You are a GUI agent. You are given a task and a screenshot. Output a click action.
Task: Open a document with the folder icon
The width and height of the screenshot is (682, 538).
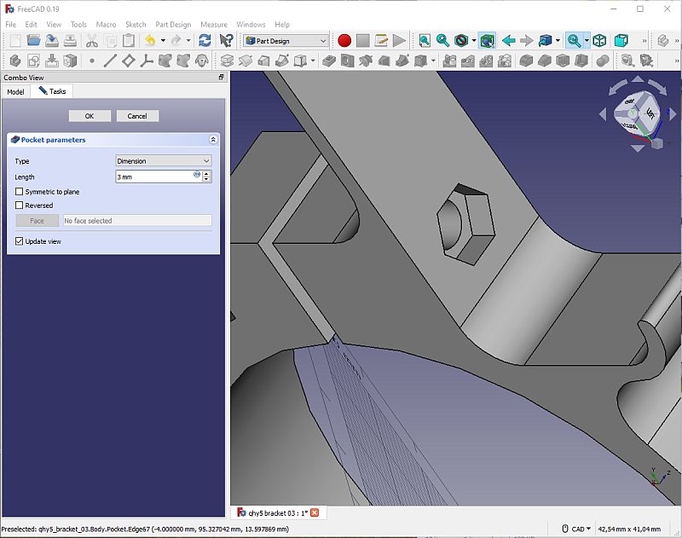(x=33, y=41)
